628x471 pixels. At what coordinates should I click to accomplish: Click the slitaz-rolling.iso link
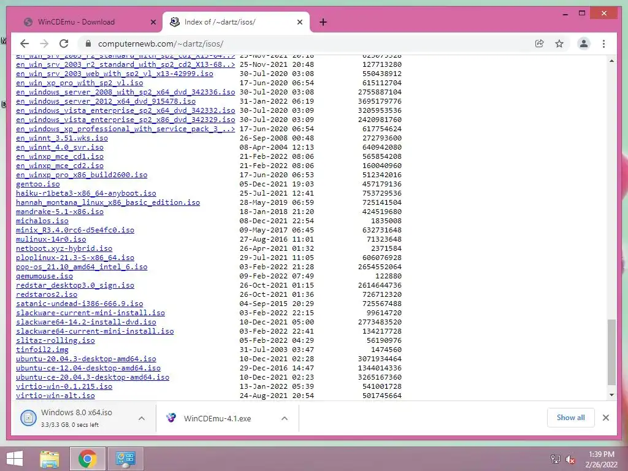point(55,341)
